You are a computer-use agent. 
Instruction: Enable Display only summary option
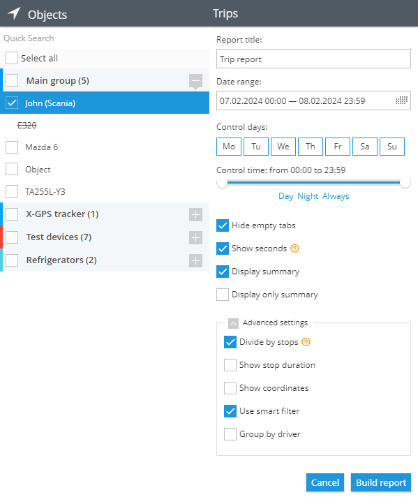223,295
